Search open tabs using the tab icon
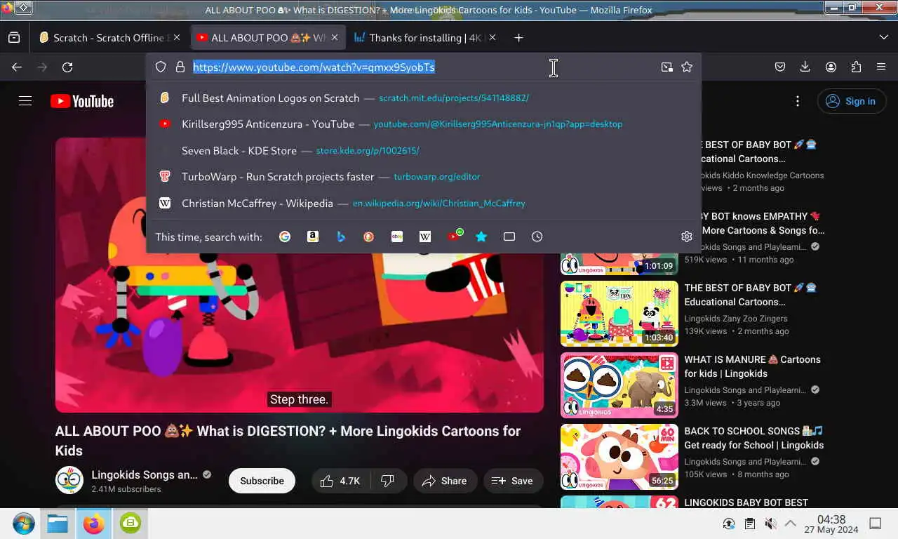The image size is (898, 539). [x=509, y=237]
